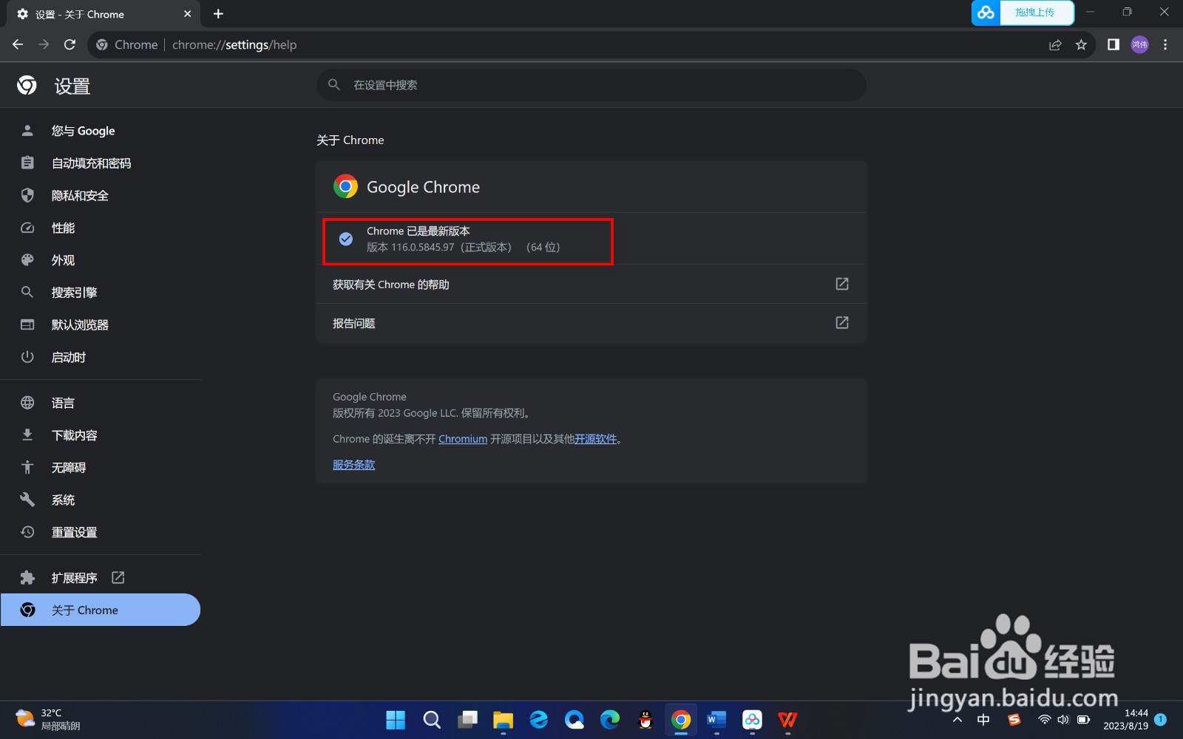This screenshot has width=1183, height=739.
Task: Click the 语言 globe icon
Action: [x=27, y=403]
